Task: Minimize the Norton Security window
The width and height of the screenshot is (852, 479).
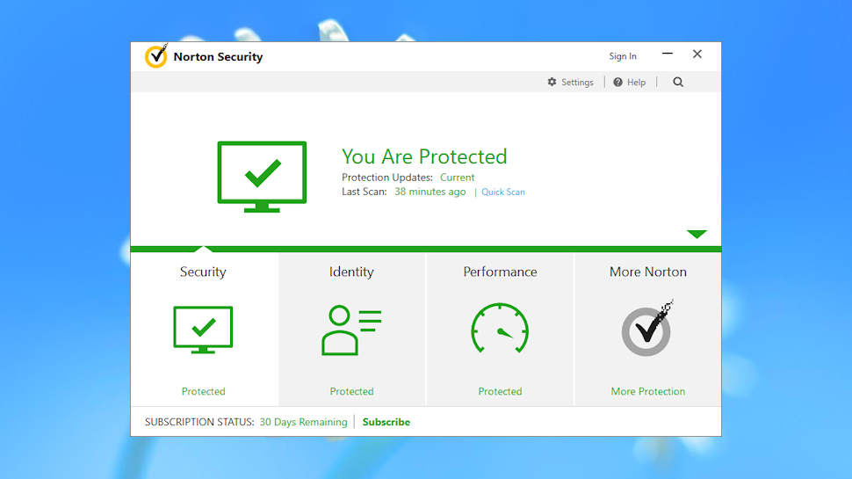Action: 668,54
